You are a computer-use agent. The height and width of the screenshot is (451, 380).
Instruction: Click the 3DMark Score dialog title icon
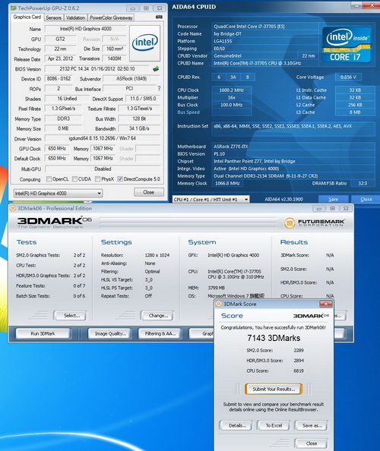219,304
